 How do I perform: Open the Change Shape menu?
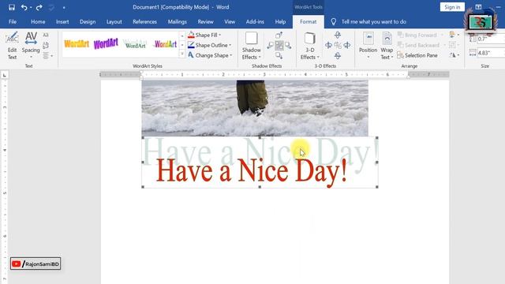[210, 55]
